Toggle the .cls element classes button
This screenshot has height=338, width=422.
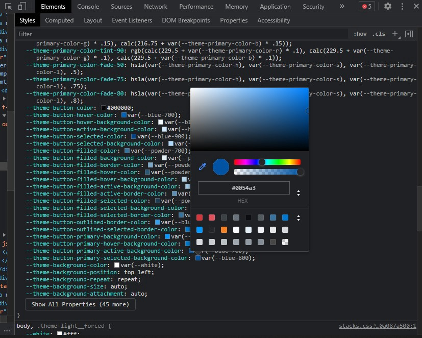pyautogui.click(x=379, y=34)
